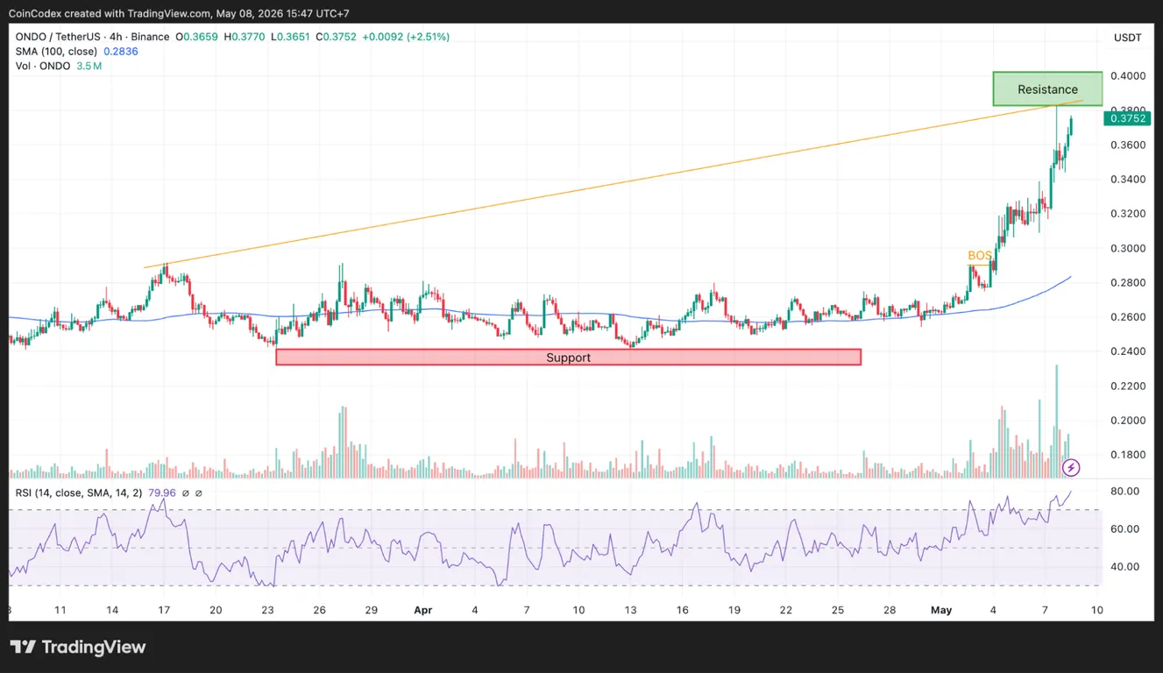Click the Apr label on the date axis
The height and width of the screenshot is (673, 1163).
[423, 610]
